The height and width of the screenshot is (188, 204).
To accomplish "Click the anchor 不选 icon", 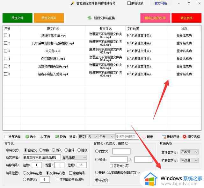I will coord(41,137).
